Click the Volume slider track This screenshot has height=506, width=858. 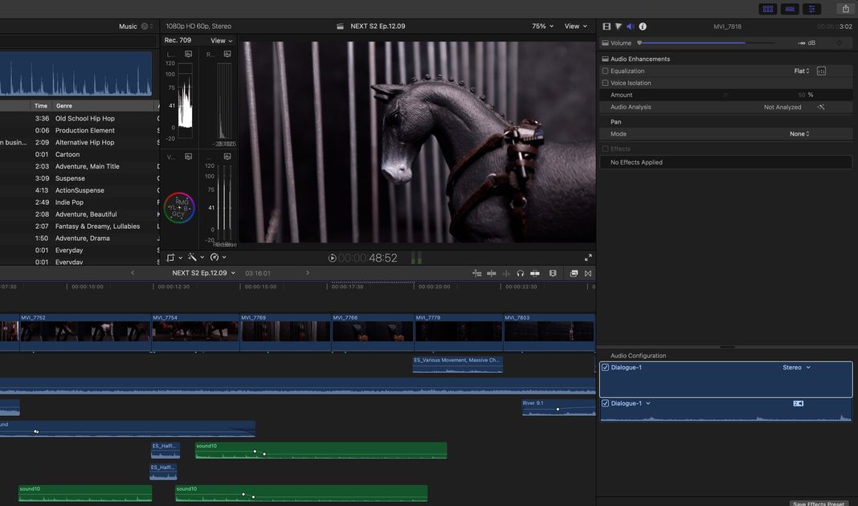pos(707,43)
